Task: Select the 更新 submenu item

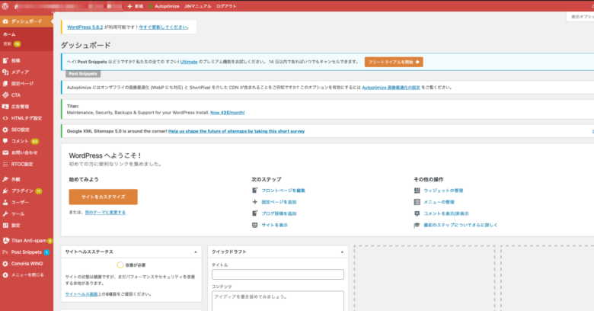Action: (11, 44)
